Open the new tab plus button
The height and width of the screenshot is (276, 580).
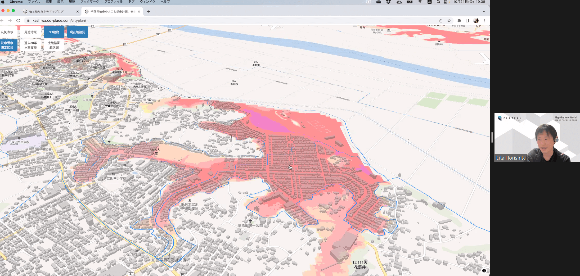(x=149, y=12)
